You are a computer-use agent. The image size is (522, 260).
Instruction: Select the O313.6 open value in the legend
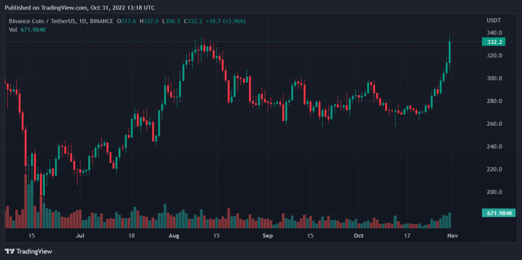click(126, 21)
